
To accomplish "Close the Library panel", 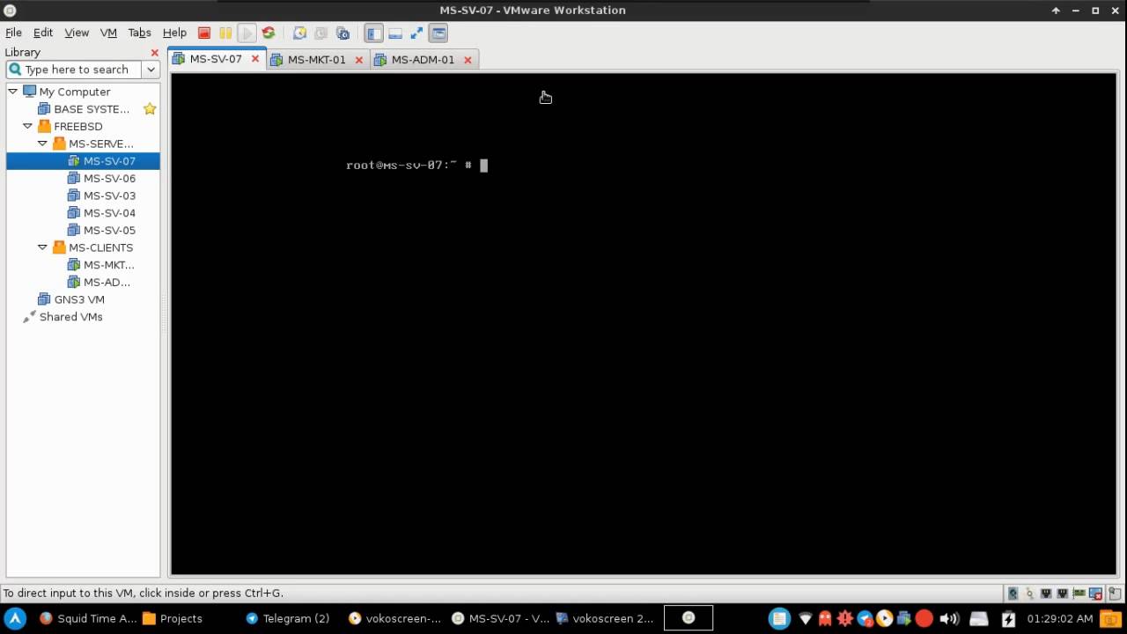I will point(155,52).
